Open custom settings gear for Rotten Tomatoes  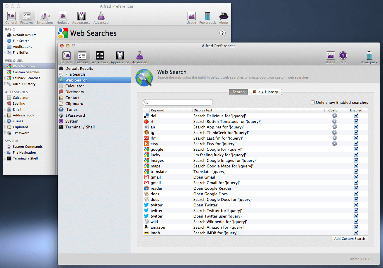335,121
